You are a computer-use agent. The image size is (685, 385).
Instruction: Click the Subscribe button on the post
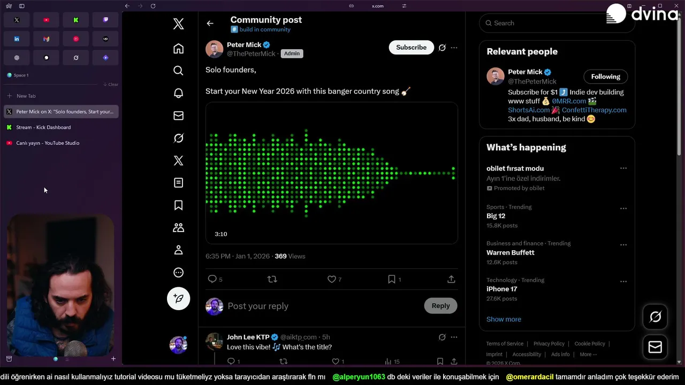[x=411, y=48]
